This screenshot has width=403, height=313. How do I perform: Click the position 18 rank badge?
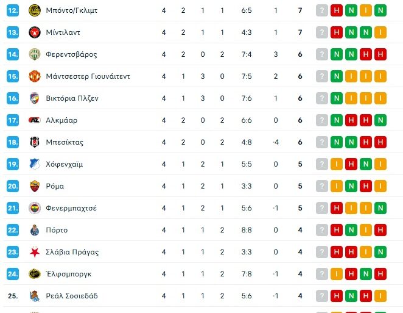click(13, 142)
